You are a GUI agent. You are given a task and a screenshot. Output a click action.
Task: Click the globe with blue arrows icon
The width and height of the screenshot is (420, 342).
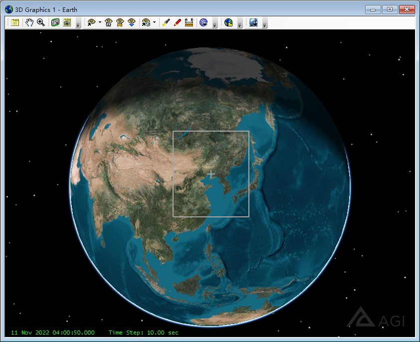point(253,22)
